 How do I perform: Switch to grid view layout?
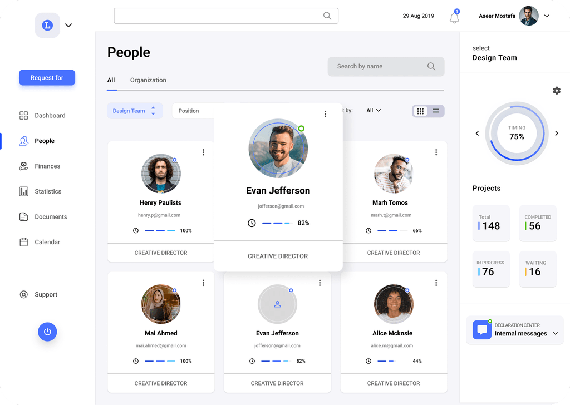[421, 111]
